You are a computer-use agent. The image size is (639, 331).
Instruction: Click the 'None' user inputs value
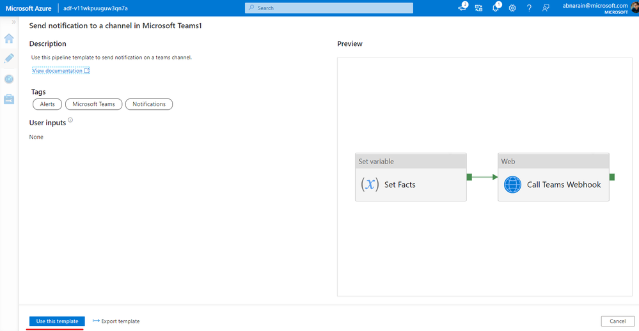coord(36,137)
